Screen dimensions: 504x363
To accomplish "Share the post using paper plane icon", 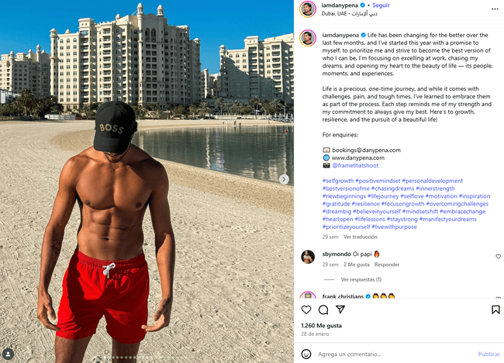I will (x=340, y=309).
